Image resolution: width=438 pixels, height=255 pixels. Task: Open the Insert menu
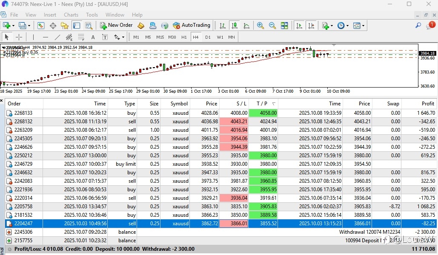[50, 14]
